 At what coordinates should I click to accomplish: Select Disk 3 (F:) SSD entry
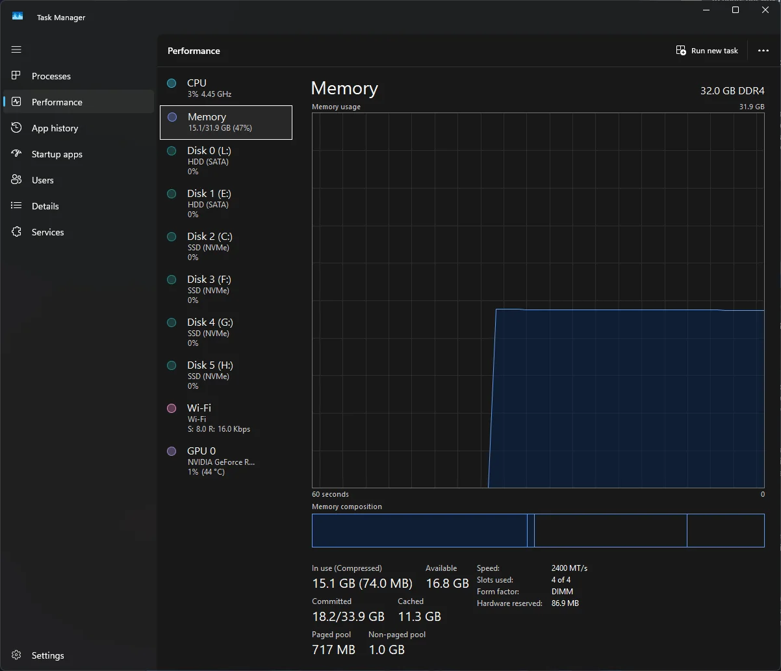click(226, 289)
